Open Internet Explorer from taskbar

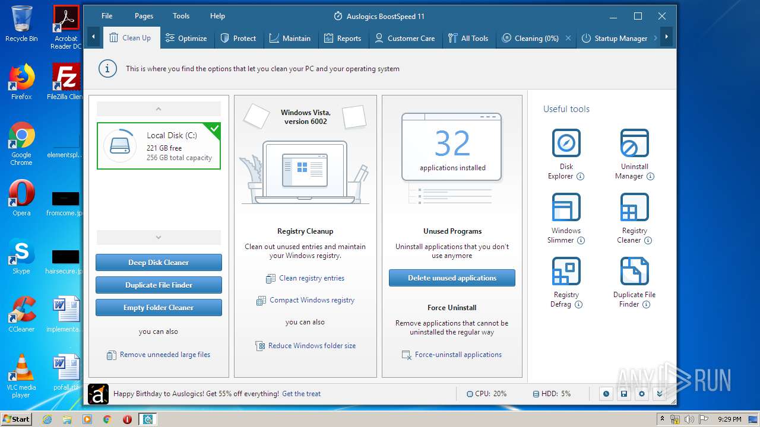(47, 419)
